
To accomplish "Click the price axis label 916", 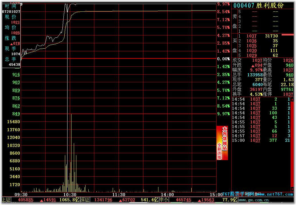I will (x=16, y=75).
